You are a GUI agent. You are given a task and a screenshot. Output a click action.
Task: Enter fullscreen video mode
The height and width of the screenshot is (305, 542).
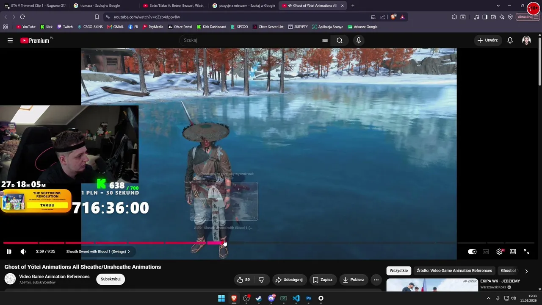[x=526, y=252]
